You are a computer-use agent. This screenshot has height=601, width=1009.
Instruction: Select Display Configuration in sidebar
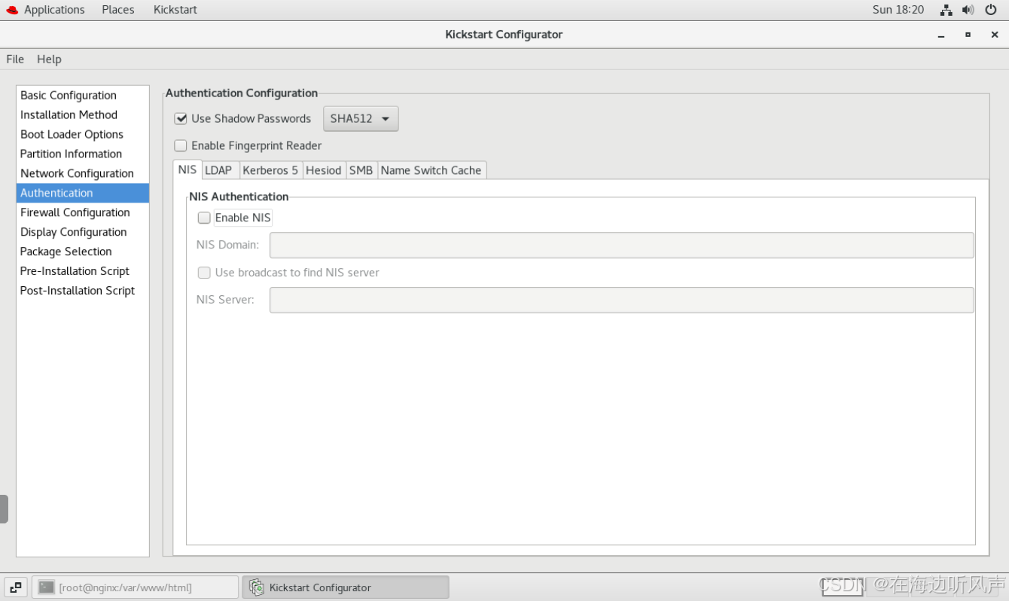[x=83, y=232]
